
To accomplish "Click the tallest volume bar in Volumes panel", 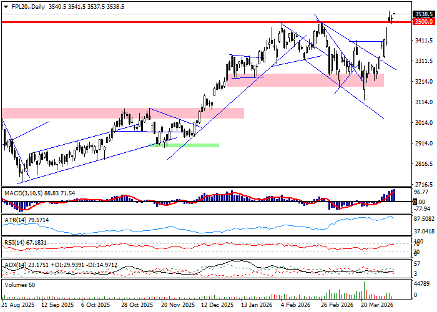I will [365, 290].
